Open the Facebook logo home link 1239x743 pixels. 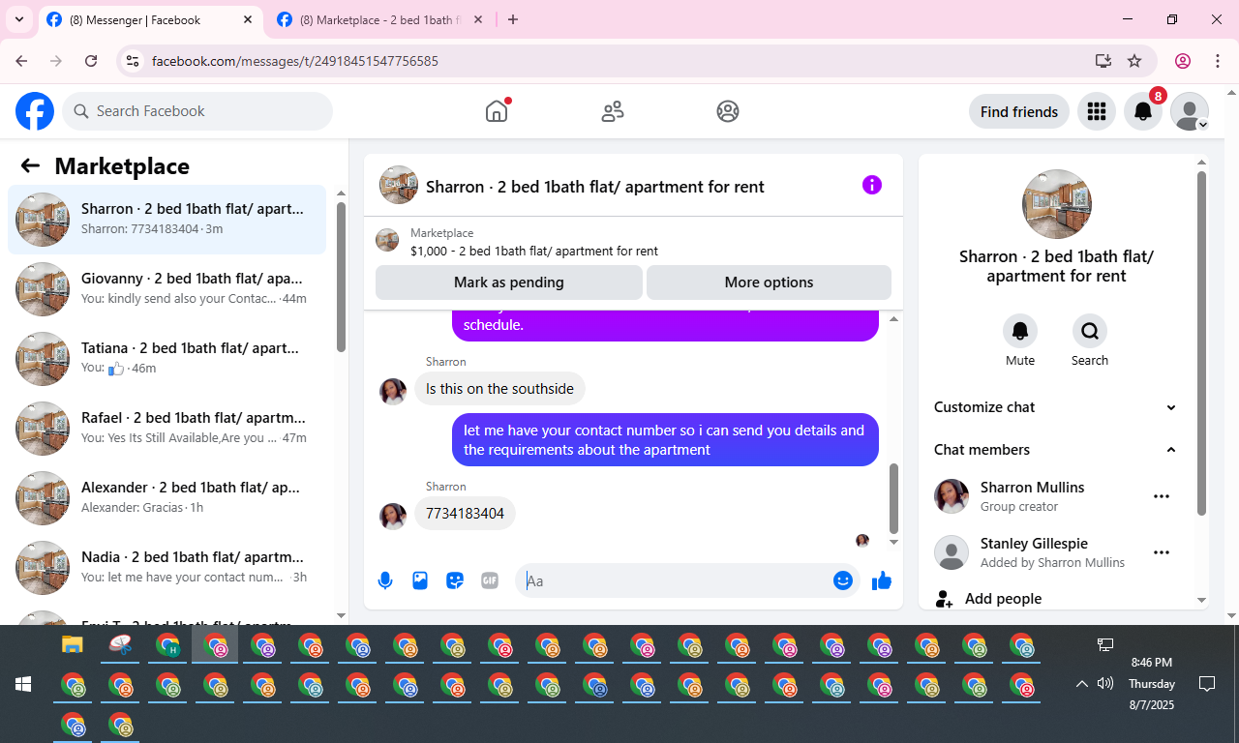tap(35, 111)
